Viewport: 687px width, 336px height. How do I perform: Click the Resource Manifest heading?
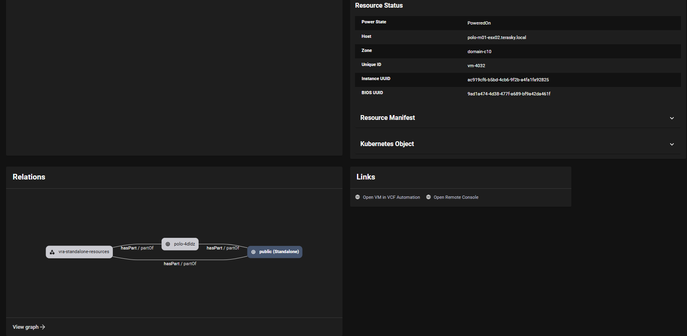pyautogui.click(x=388, y=117)
